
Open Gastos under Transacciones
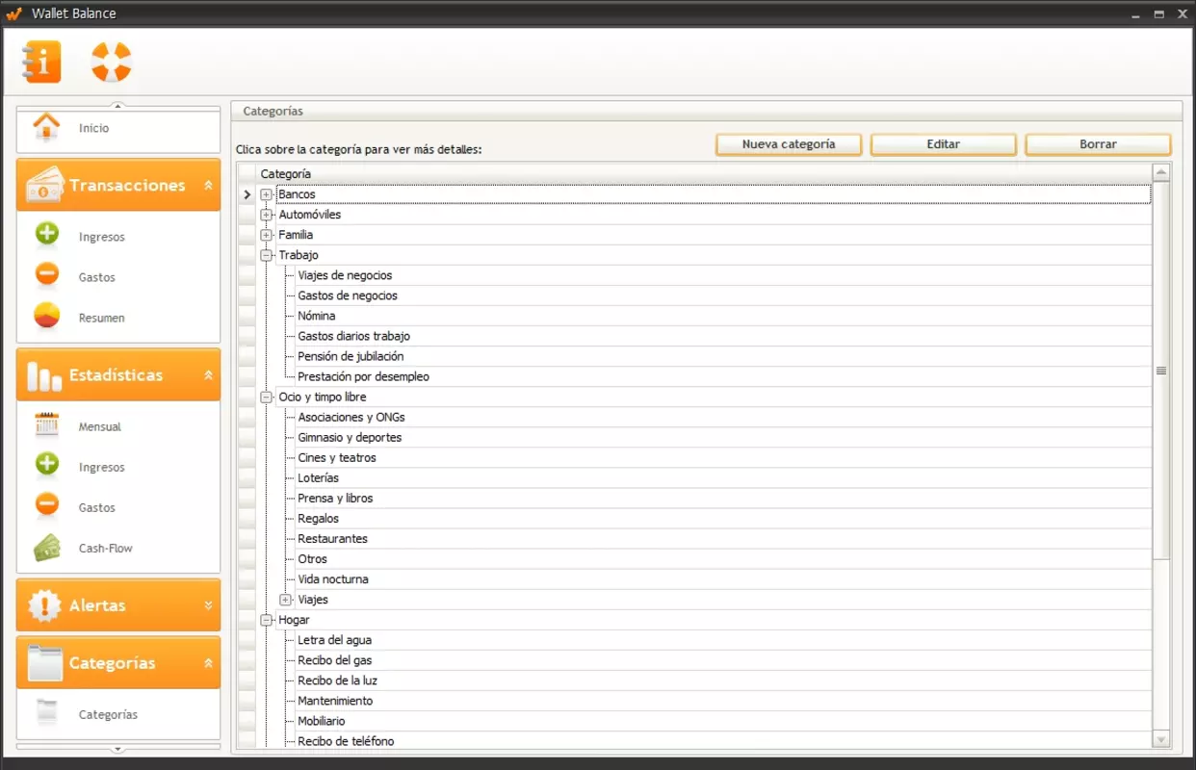point(97,277)
